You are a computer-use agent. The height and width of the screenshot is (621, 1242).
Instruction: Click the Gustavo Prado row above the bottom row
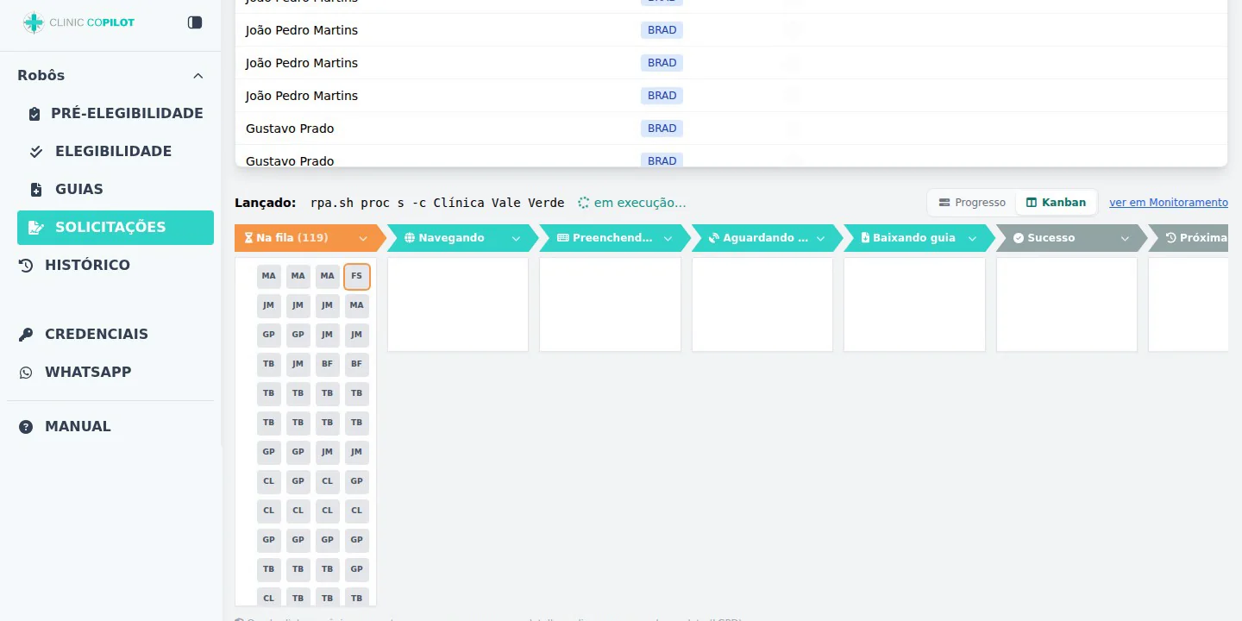(x=731, y=129)
